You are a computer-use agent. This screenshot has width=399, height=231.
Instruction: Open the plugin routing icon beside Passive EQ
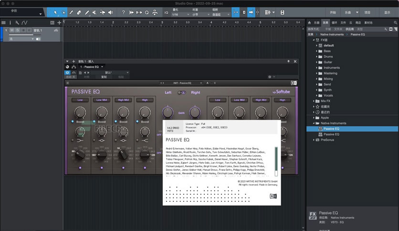(74, 67)
